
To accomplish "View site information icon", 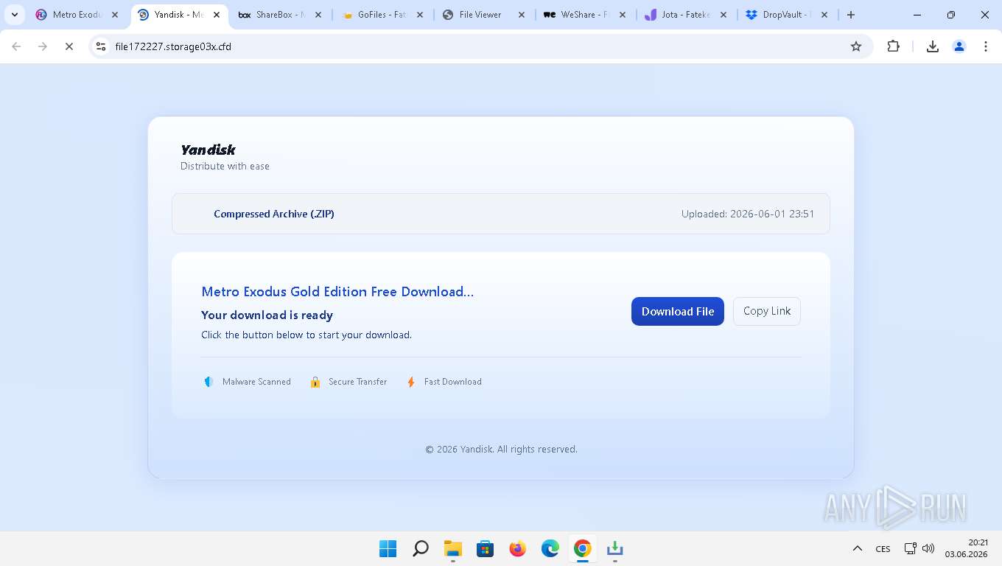I will pos(101,46).
